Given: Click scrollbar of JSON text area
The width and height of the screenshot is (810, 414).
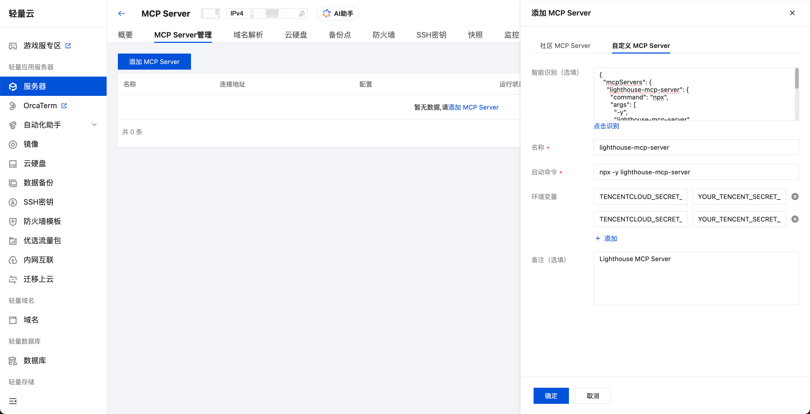Looking at the screenshot, I should coord(797,78).
